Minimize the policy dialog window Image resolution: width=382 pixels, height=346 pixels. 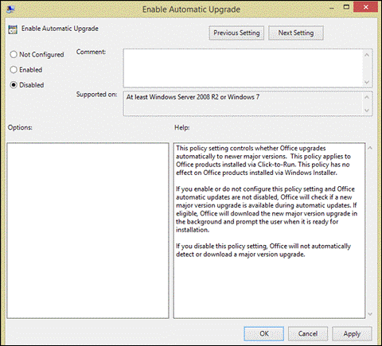332,8
